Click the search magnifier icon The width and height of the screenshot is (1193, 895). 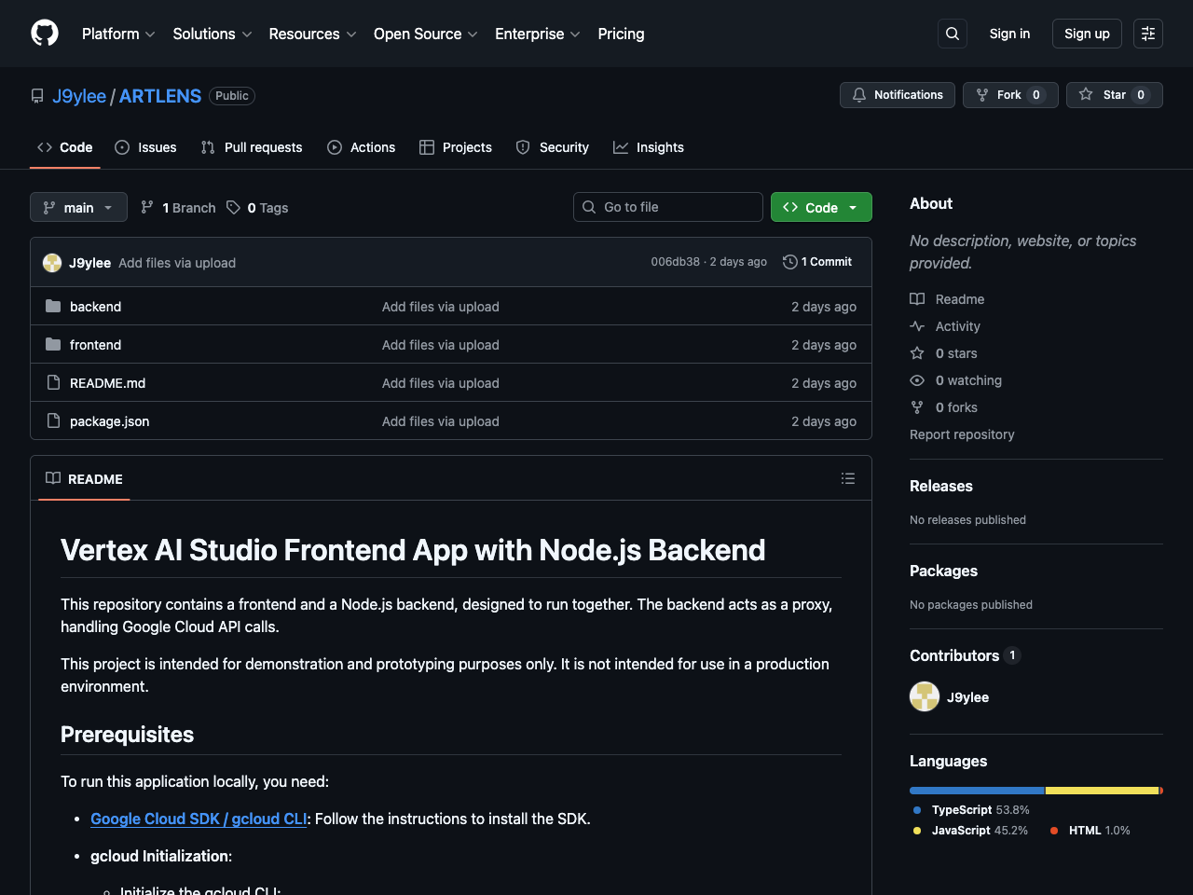[953, 34]
